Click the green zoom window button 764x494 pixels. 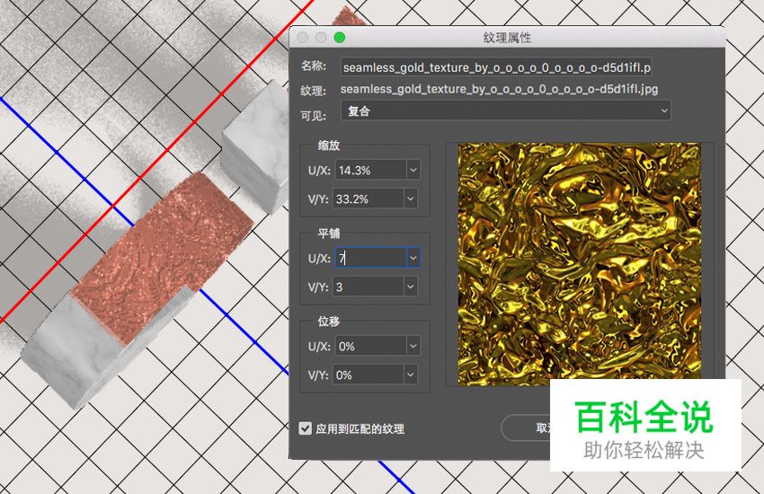click(340, 38)
